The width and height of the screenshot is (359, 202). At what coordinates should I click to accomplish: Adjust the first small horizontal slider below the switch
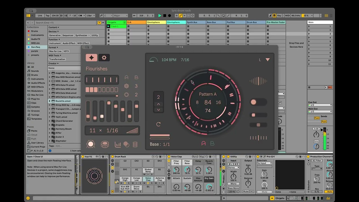(x=258, y=115)
